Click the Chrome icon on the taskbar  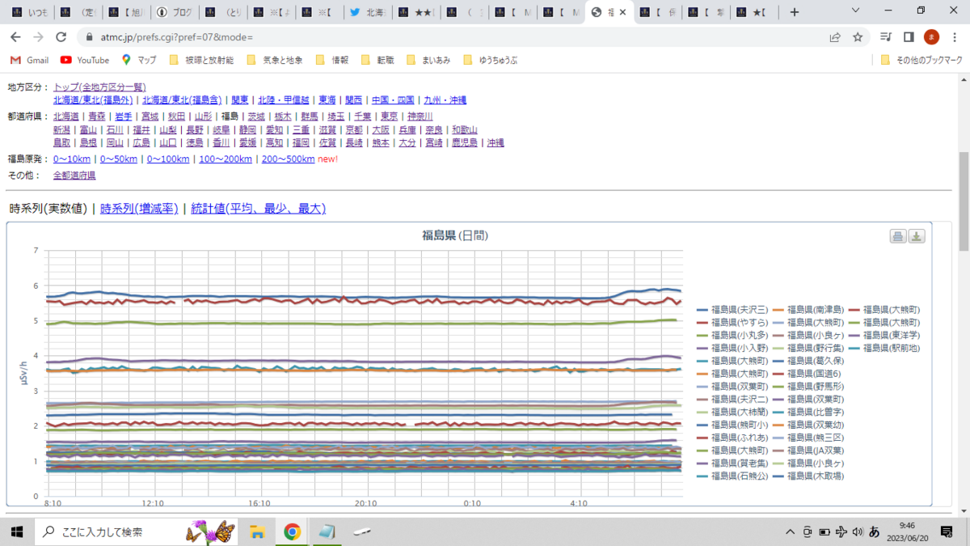click(x=292, y=531)
